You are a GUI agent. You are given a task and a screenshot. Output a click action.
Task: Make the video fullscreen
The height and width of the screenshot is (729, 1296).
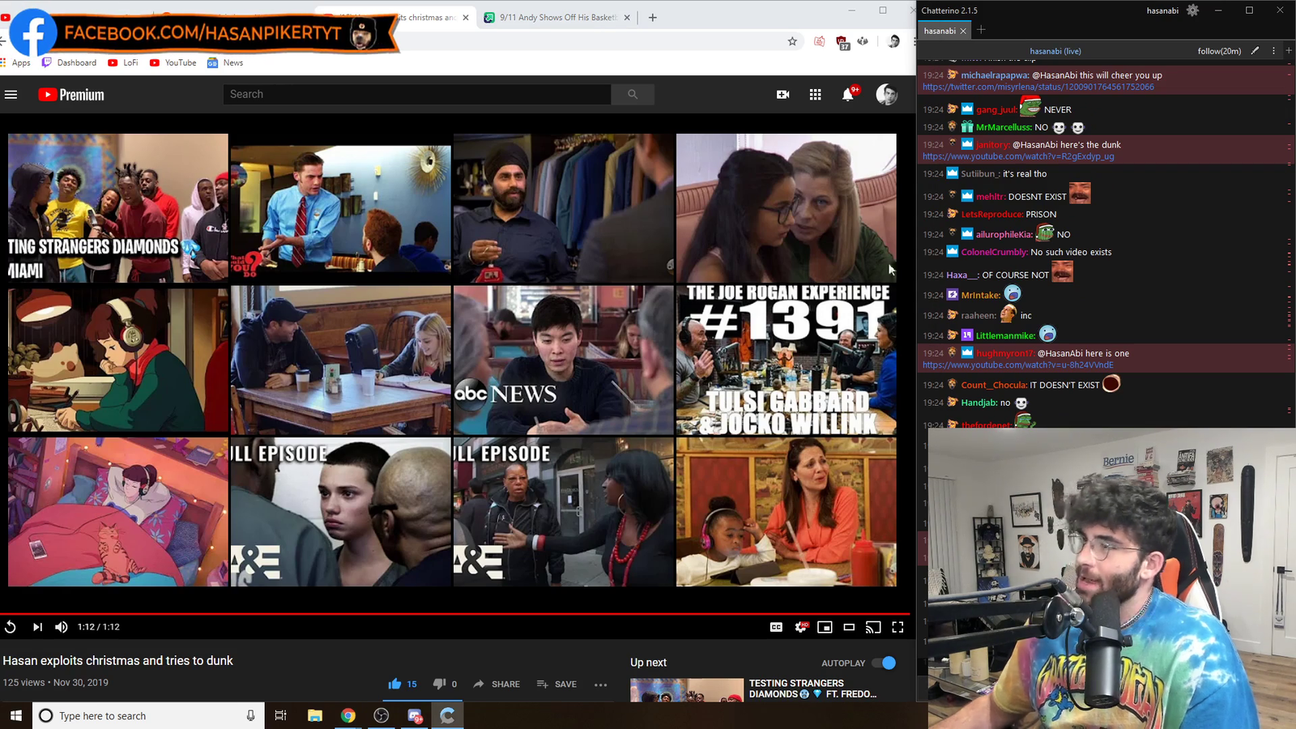pyautogui.click(x=897, y=627)
